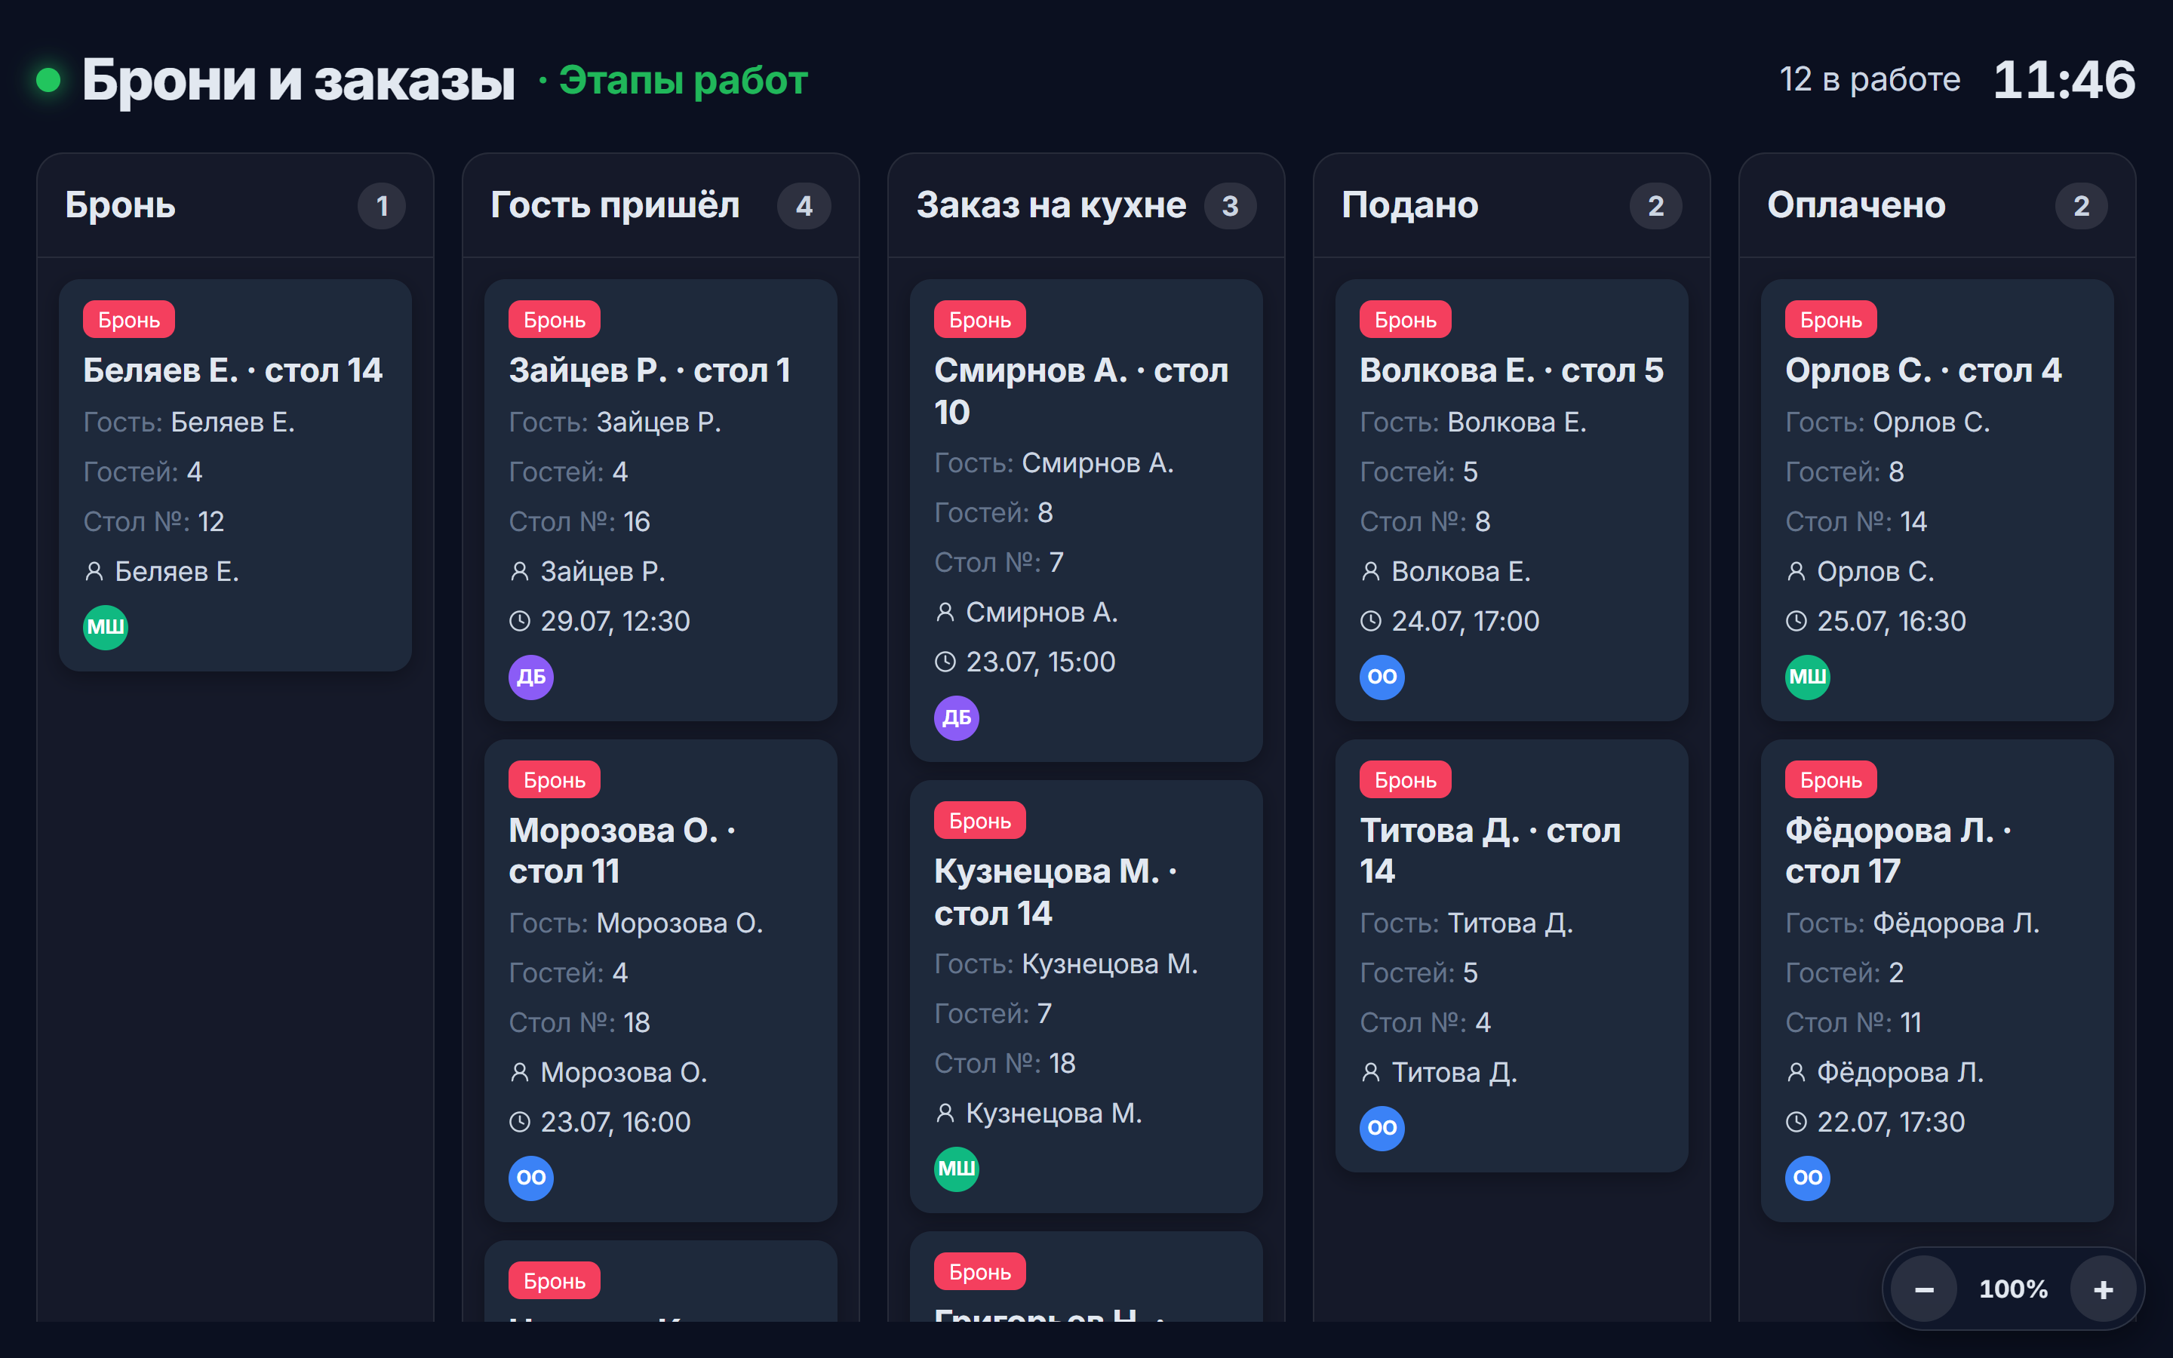Click the МШ avatar on Орлов С. card
The image size is (2173, 1358).
1808,677
